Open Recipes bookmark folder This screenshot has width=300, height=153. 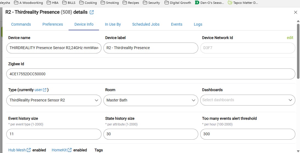click(131, 3)
